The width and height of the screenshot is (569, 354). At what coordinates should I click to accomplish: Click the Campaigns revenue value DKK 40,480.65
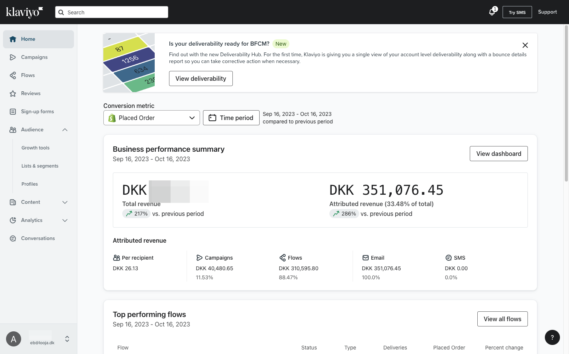tap(214, 268)
